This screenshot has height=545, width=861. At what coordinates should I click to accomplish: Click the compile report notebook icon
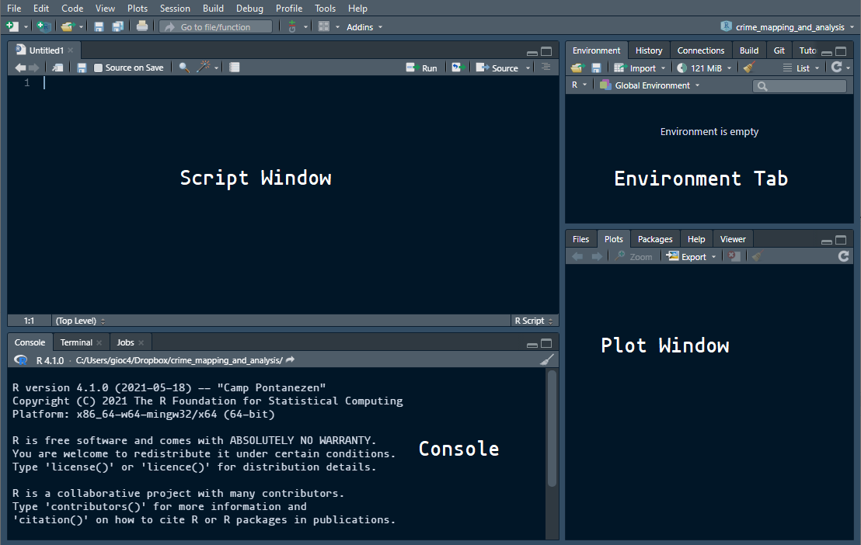[x=235, y=68]
